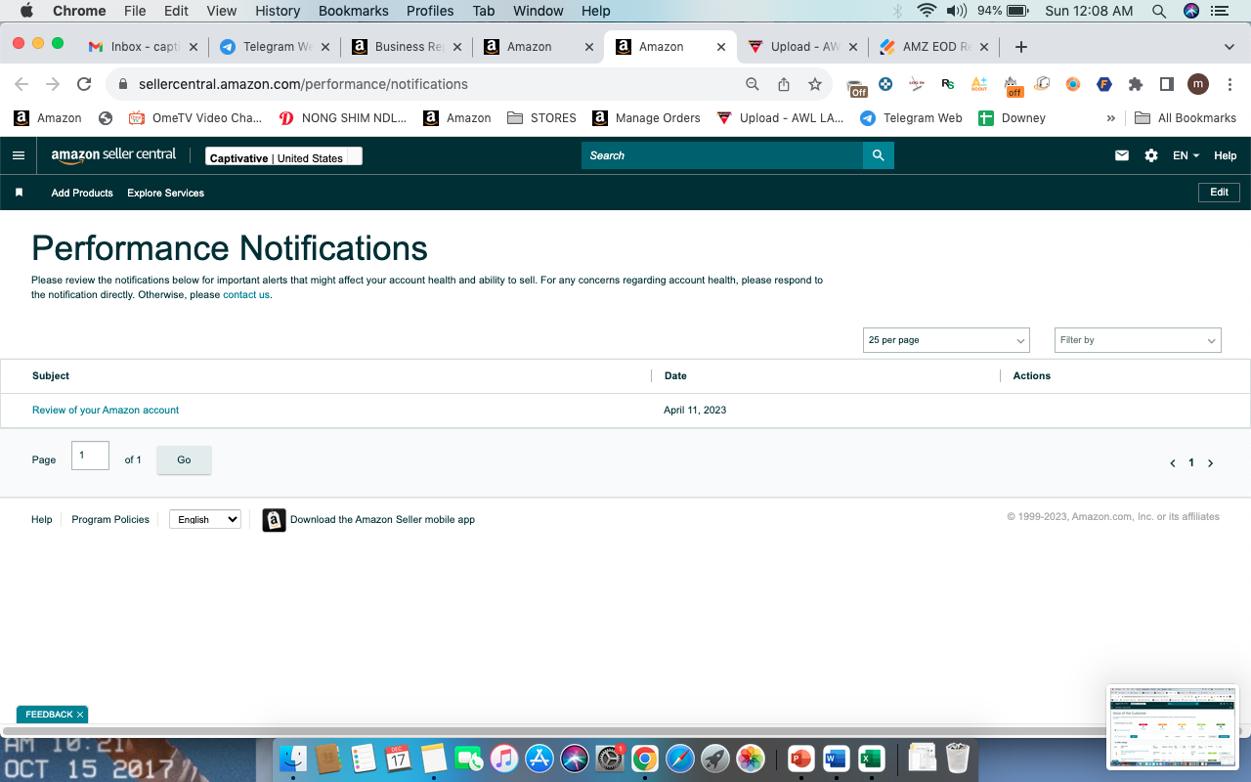Open the English language selector in the footer
This screenshot has width=1251, height=782.
click(205, 519)
